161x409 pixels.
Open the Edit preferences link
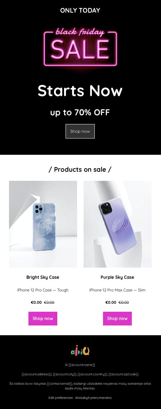[61, 398]
